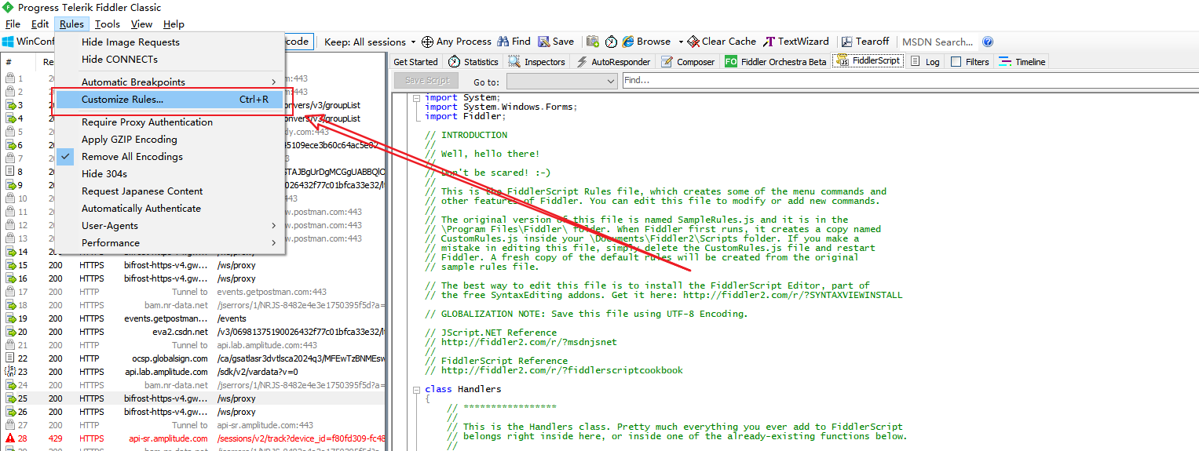Toggle Hide Image Requests rule

[170, 42]
